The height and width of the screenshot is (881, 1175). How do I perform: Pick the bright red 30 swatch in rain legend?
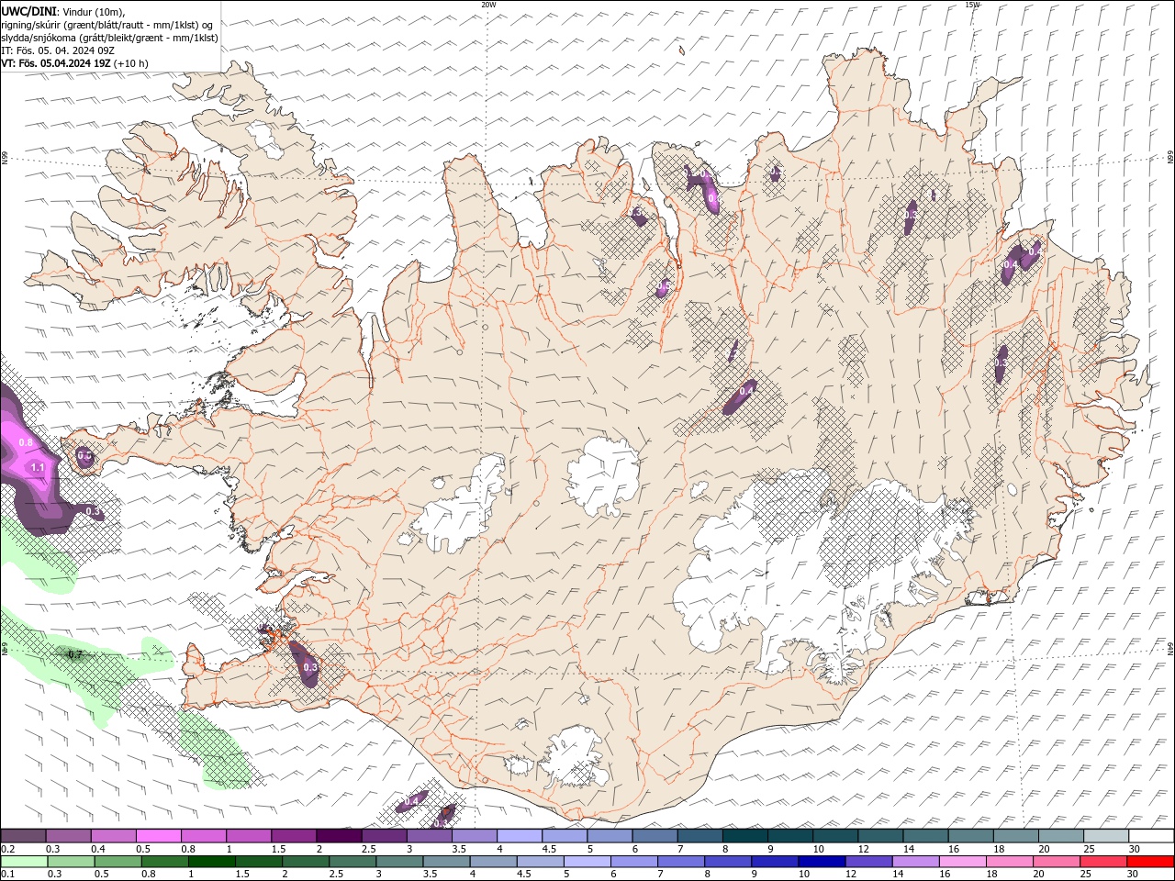coord(1151,862)
